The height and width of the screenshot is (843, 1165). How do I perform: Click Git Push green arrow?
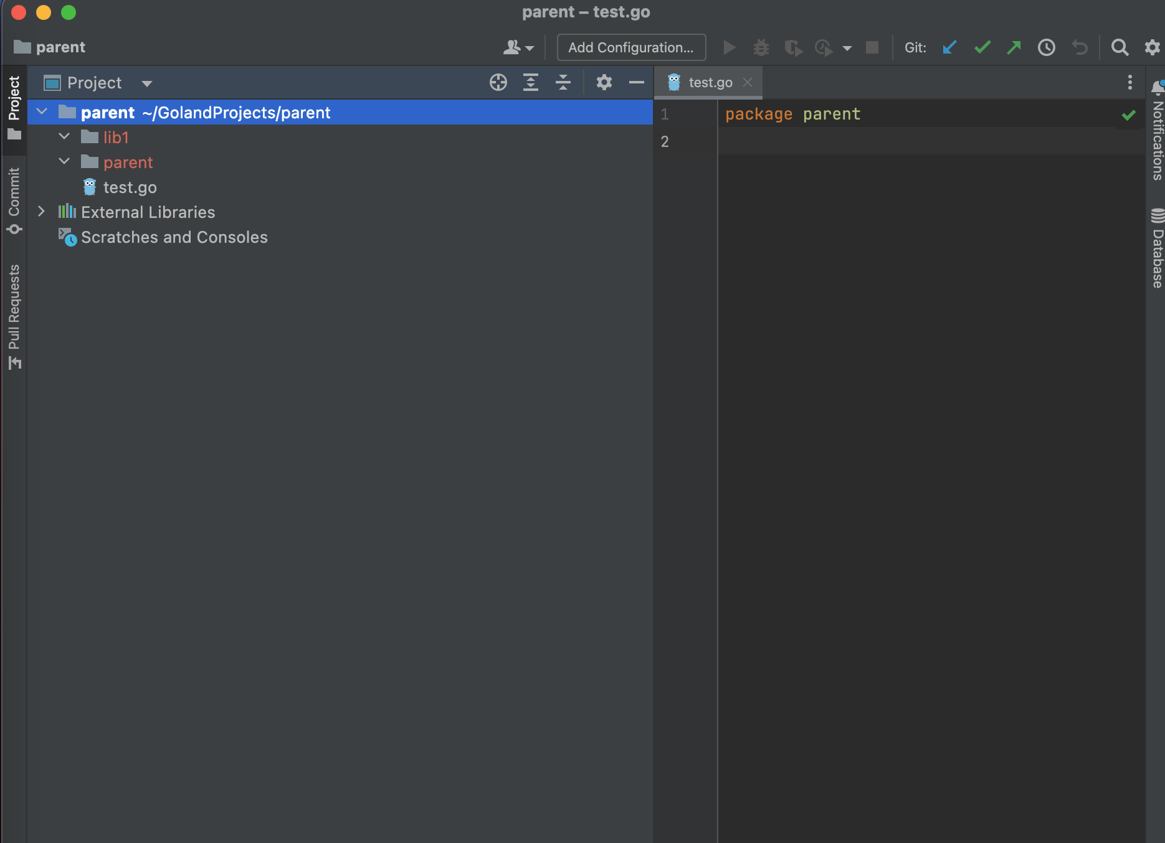coord(1014,47)
